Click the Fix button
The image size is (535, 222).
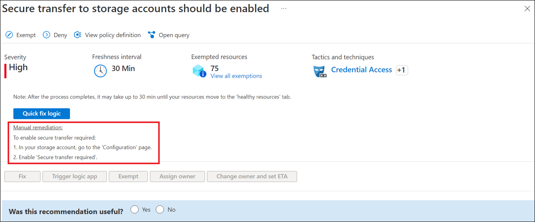point(23,176)
